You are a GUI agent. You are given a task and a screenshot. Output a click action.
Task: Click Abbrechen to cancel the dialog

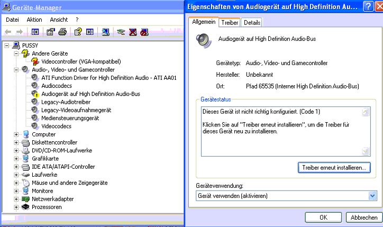[364, 217]
